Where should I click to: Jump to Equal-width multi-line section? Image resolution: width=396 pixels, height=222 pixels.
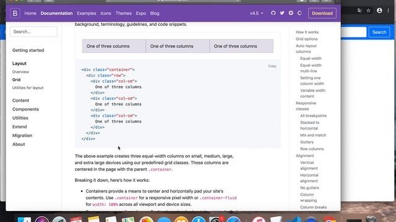tap(311, 68)
